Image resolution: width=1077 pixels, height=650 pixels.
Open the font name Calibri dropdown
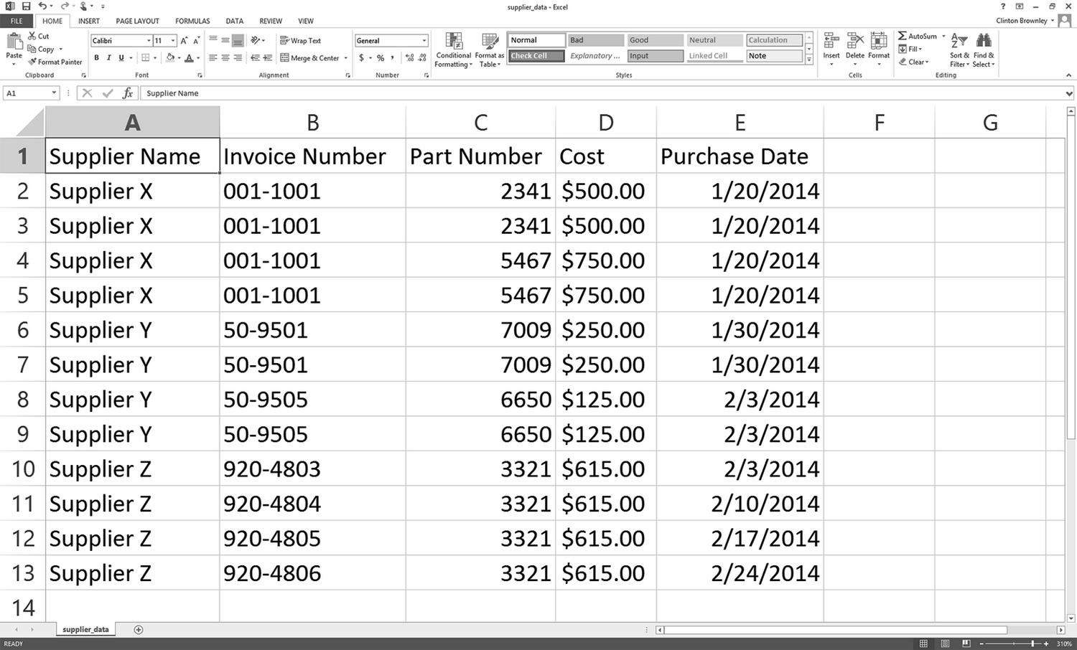click(149, 41)
